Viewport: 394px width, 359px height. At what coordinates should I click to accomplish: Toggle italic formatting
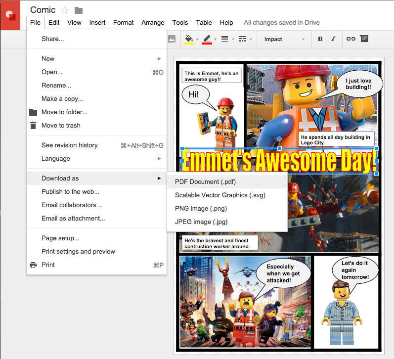pos(333,39)
